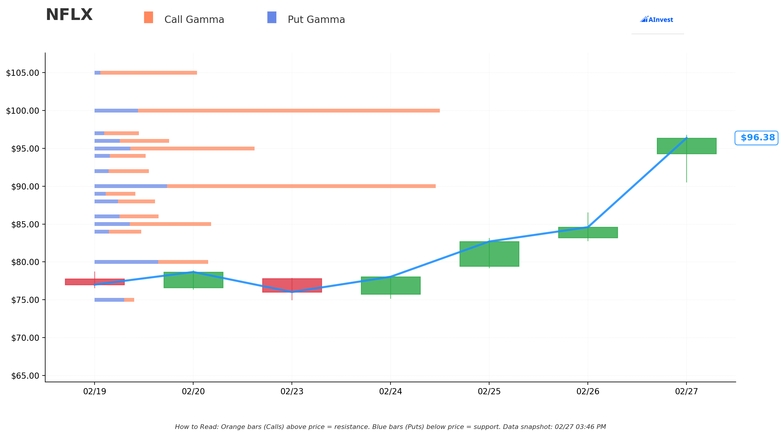Select the green 02/27 candlestick

(686, 146)
